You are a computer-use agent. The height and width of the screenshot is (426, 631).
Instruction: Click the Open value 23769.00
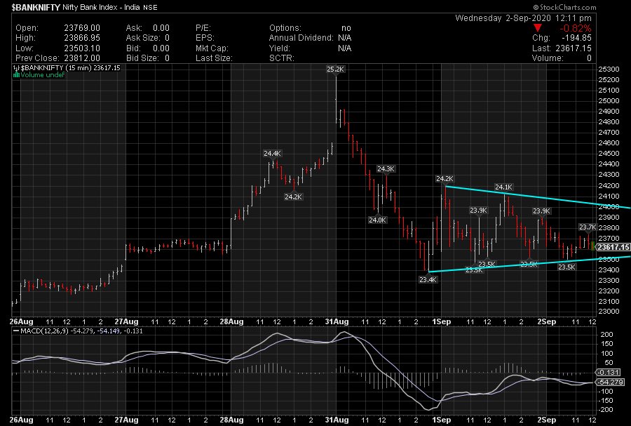pyautogui.click(x=82, y=28)
